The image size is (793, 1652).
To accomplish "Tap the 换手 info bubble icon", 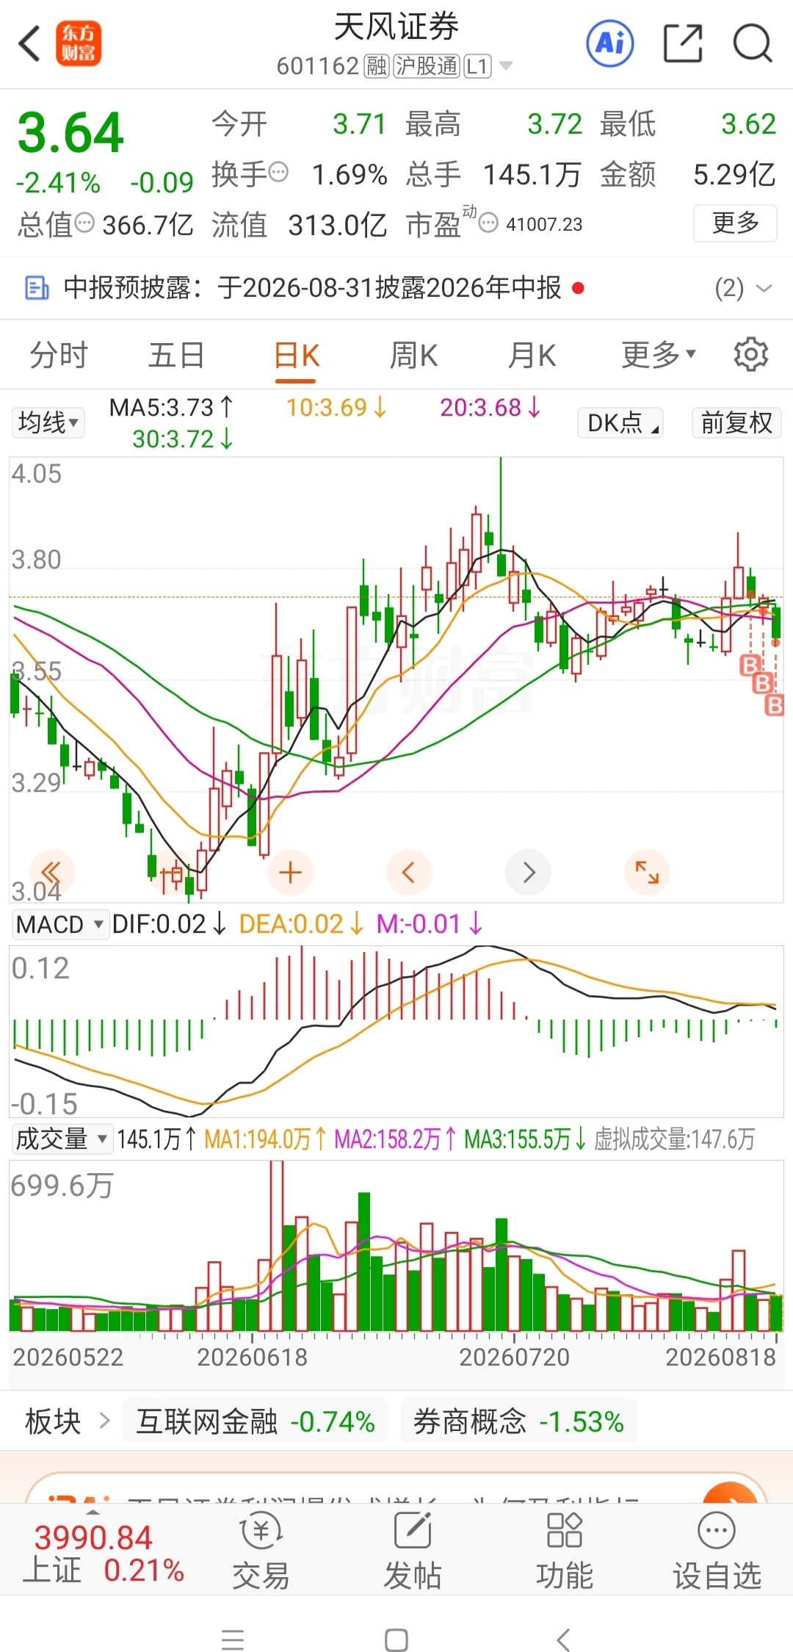I will 278,173.
